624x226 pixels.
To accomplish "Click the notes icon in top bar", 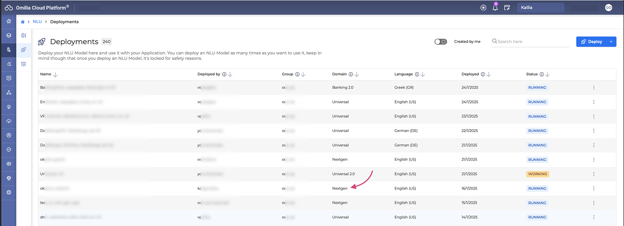I will click(507, 8).
